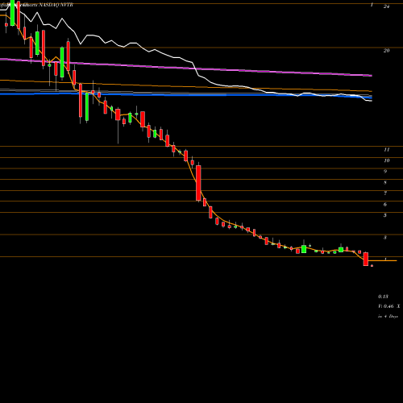Click the V: 0.46 X volume text
This screenshot has height=403, width=403.
[x=388, y=306]
